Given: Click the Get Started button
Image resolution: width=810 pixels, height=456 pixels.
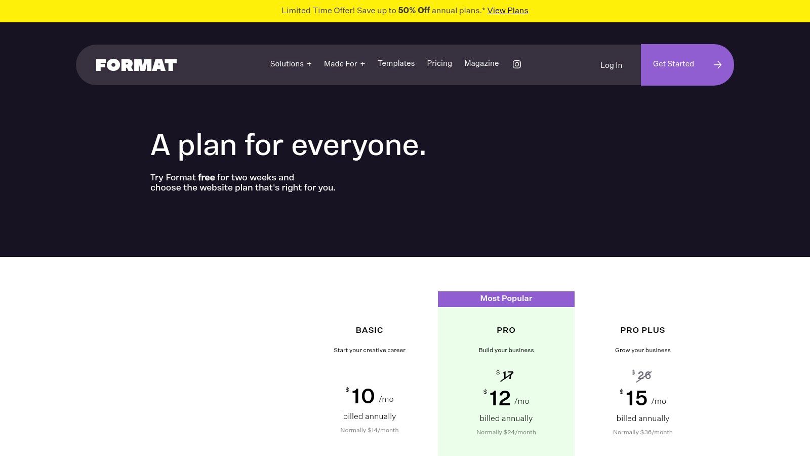Looking at the screenshot, I should pos(687,65).
